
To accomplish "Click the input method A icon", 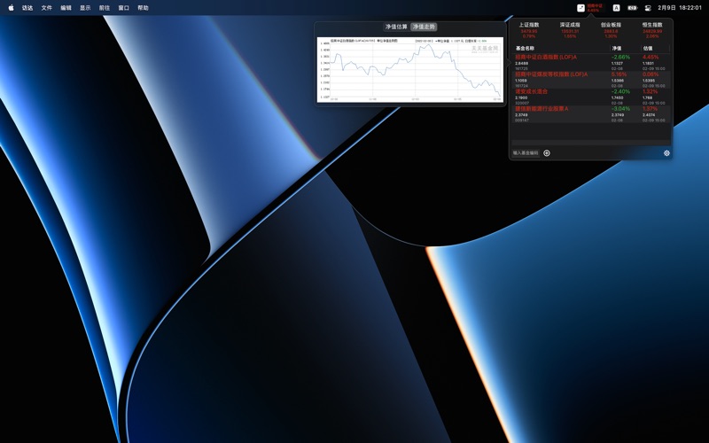I will pos(616,8).
